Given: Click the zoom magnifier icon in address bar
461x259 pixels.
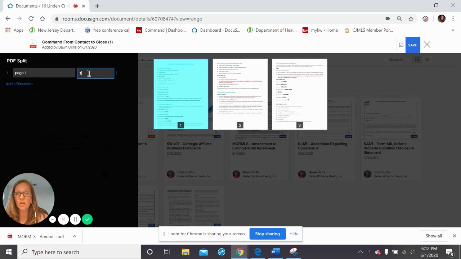Looking at the screenshot, I should click(399, 19).
